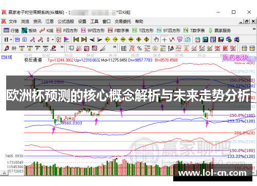Select the red pencil drawing tool

7,48
